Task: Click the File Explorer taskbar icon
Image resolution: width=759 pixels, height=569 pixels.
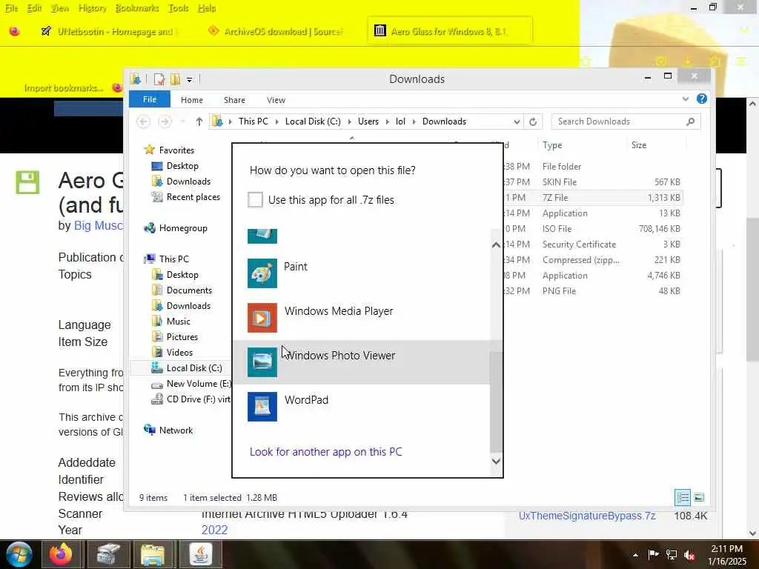Action: coord(153,554)
